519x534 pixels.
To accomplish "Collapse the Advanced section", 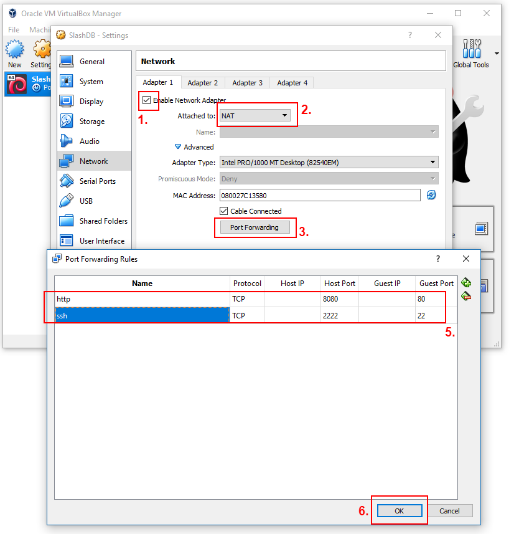I will (178, 147).
